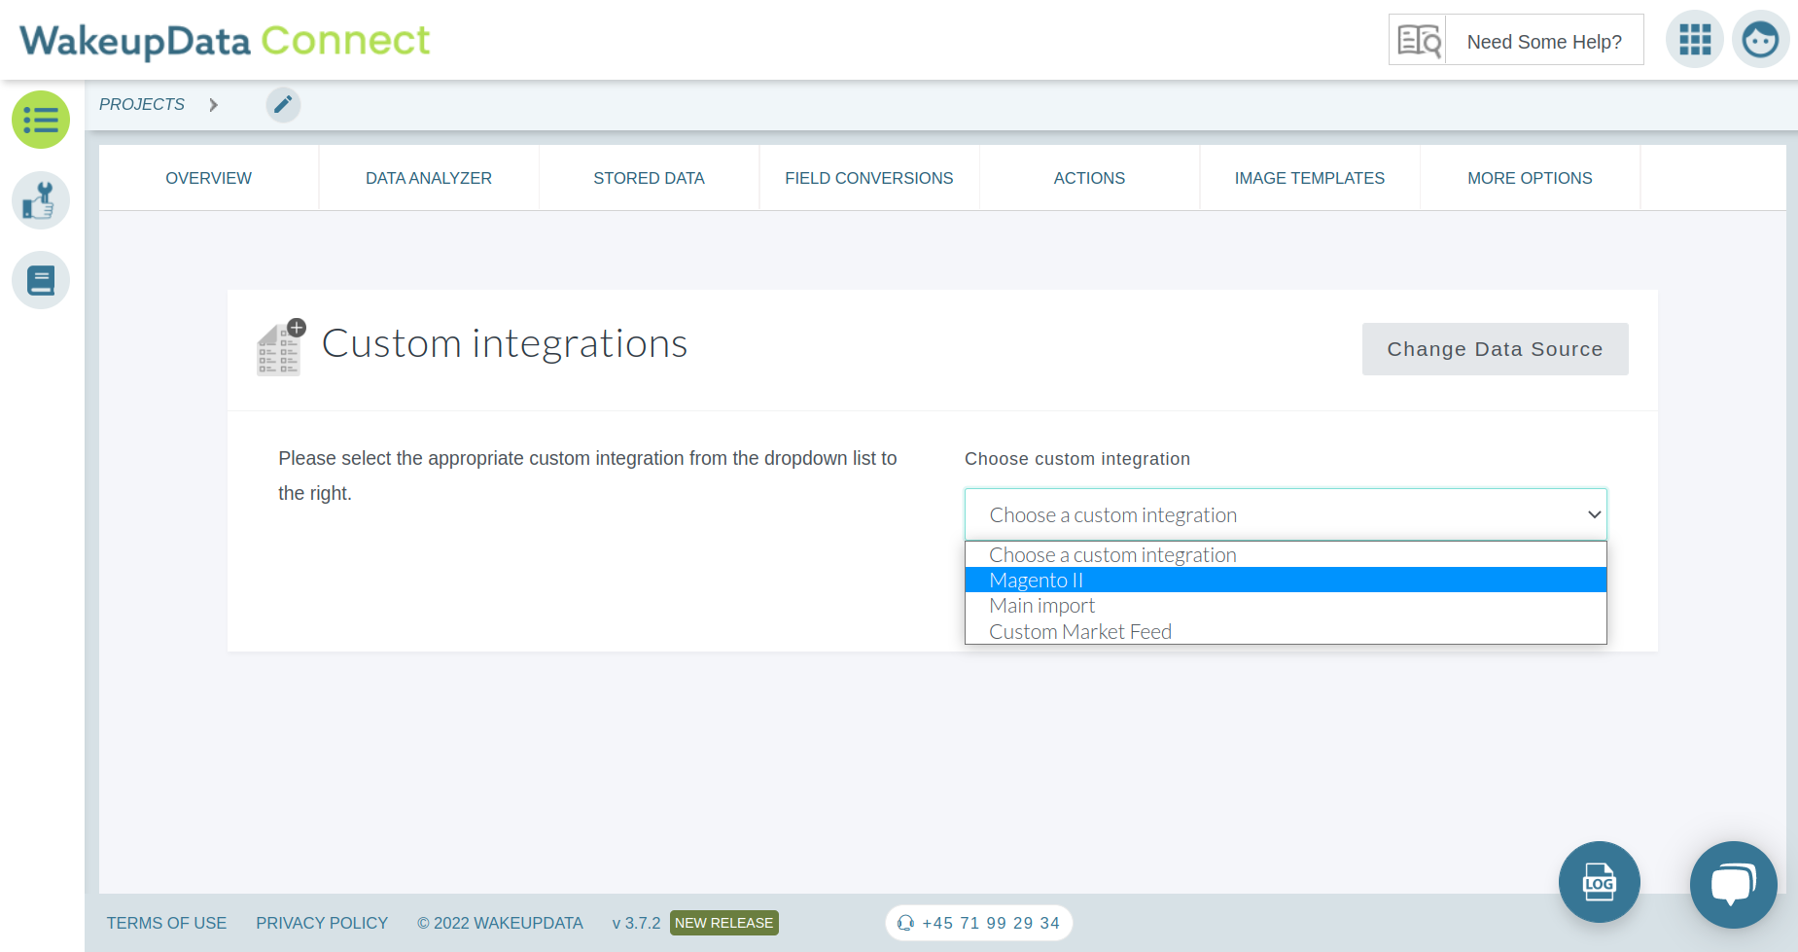The width and height of the screenshot is (1798, 952).
Task: Click the Choose custom integration label
Action: (1077, 459)
